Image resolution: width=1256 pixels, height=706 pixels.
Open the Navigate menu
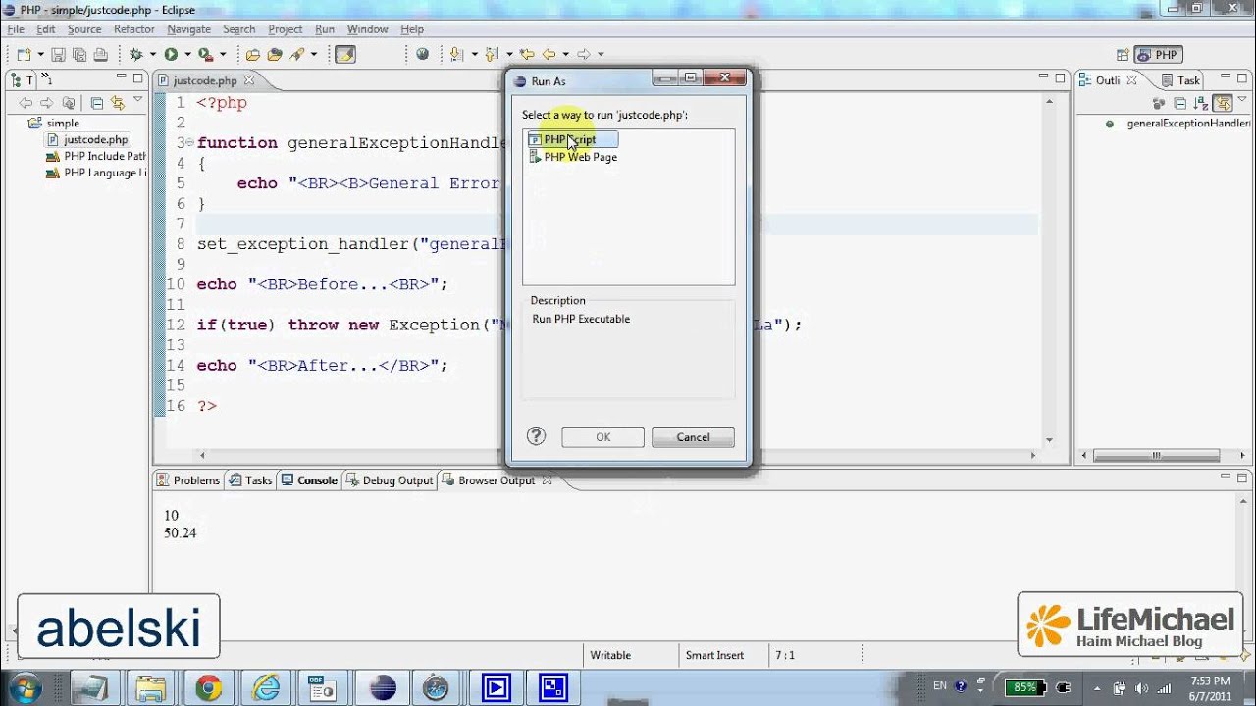click(188, 29)
